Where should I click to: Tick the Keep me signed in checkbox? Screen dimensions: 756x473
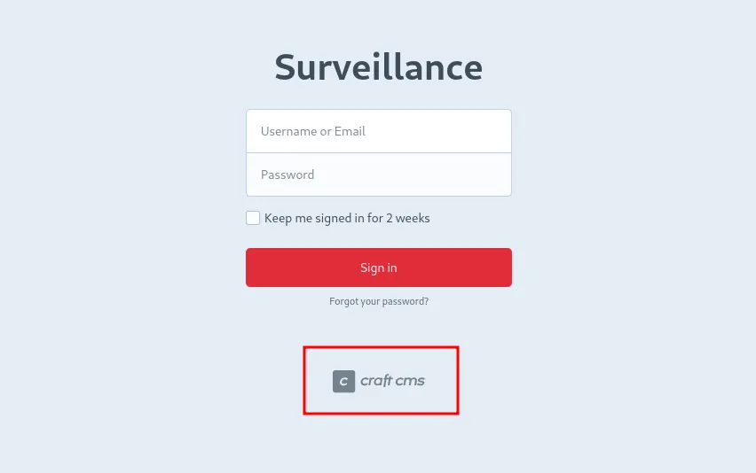tap(253, 218)
